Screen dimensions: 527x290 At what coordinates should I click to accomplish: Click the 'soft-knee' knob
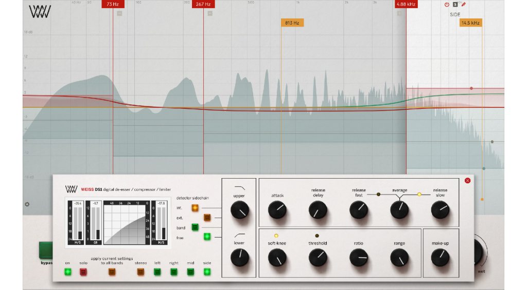pos(277,258)
